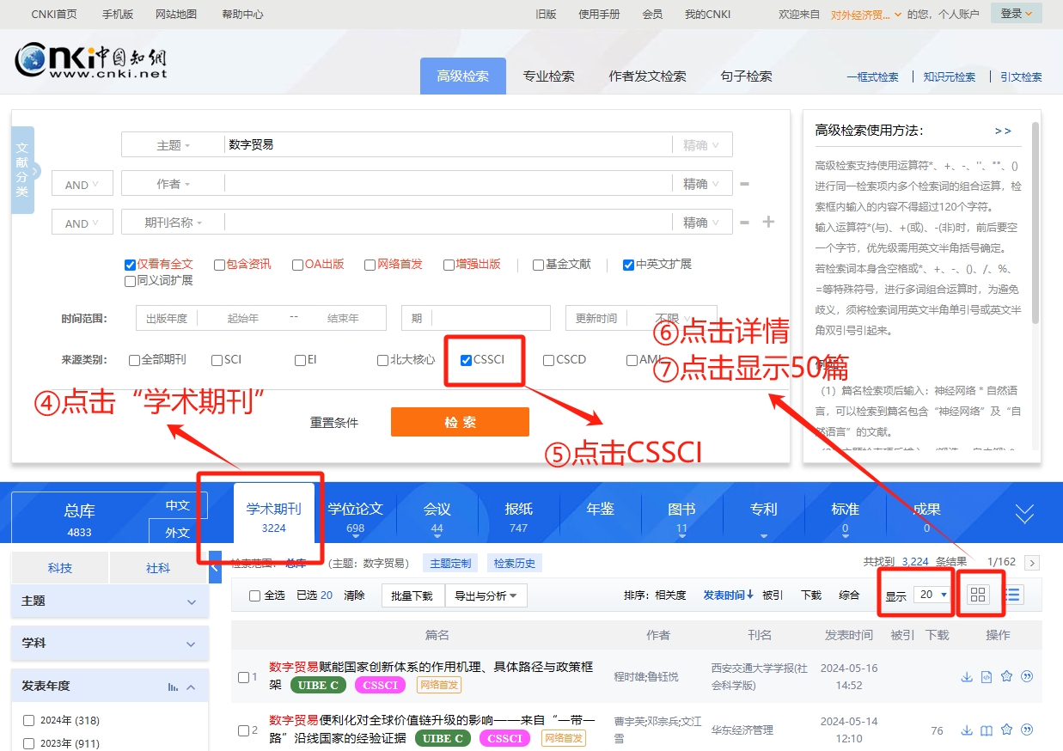1063x751 pixels.
Task: Enable 网络首发 checkbox
Action: 370,265
